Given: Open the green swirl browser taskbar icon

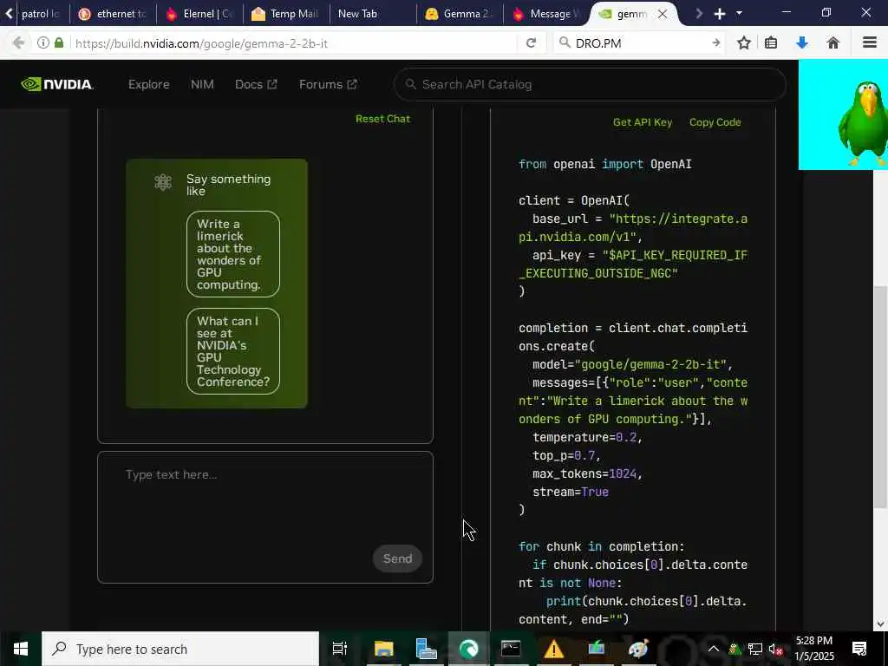Looking at the screenshot, I should tap(468, 649).
